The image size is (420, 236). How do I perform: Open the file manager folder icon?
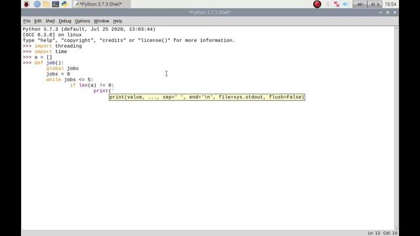[x=46, y=4]
